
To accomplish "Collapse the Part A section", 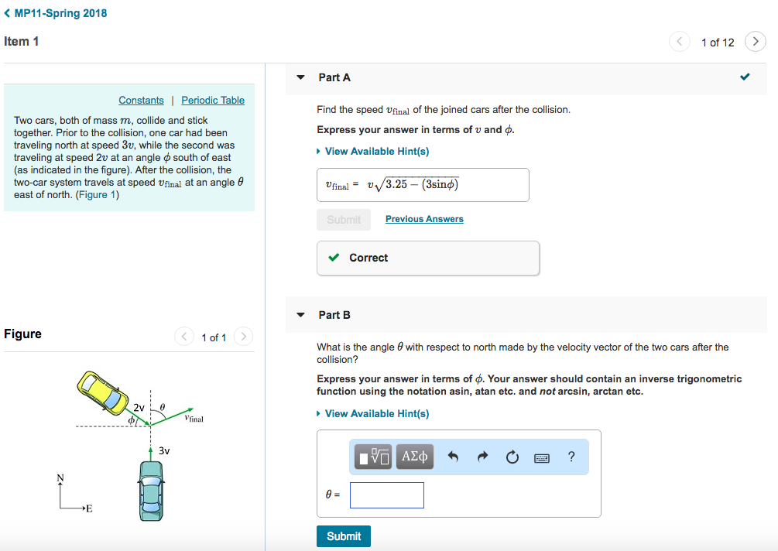I will [x=300, y=77].
